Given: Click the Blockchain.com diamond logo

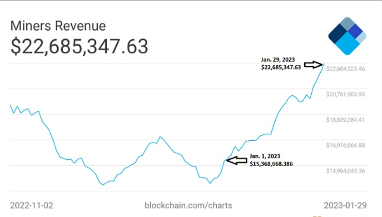Looking at the screenshot, I should pos(347,37).
